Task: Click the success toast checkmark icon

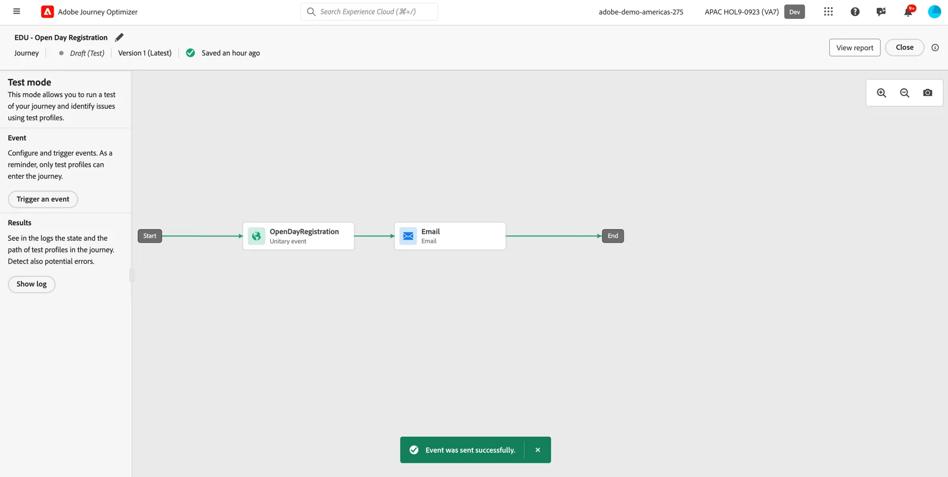Action: click(x=414, y=450)
